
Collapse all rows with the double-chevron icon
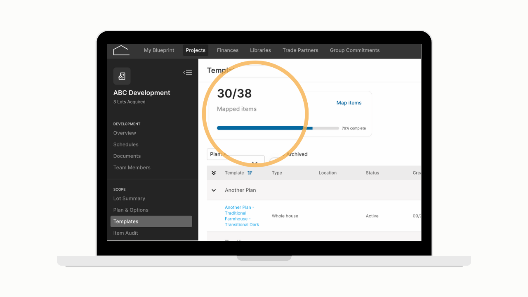coord(214,173)
